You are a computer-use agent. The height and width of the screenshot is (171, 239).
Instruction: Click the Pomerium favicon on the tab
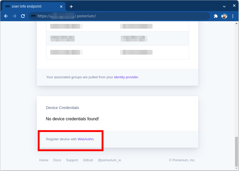coord(7,6)
